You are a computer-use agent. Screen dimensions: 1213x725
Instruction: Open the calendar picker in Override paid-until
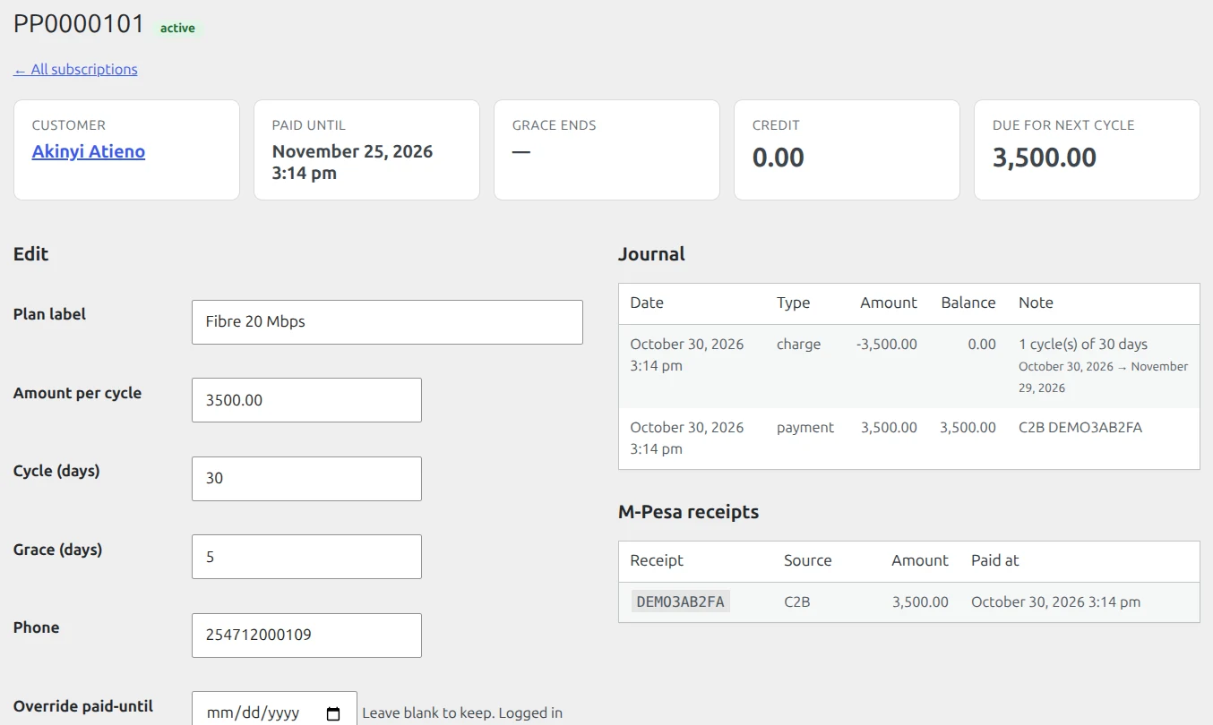(x=333, y=713)
